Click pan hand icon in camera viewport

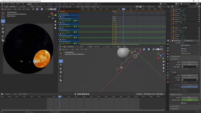coord(55,24)
